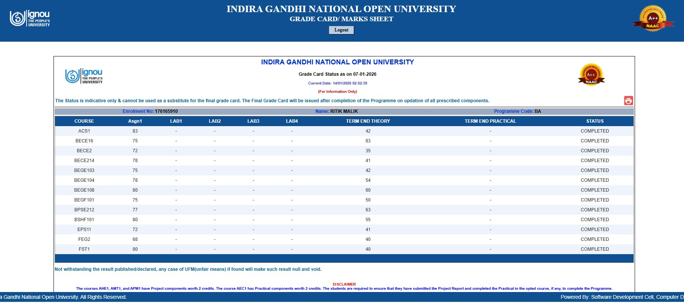
Task: Click the COMPLETED status for ACS1
Action: click(x=595, y=131)
